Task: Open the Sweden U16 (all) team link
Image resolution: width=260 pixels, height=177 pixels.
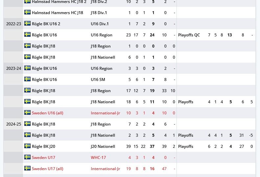Action: (x=47, y=113)
